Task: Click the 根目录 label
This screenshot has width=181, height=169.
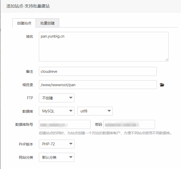Action: 28,85
